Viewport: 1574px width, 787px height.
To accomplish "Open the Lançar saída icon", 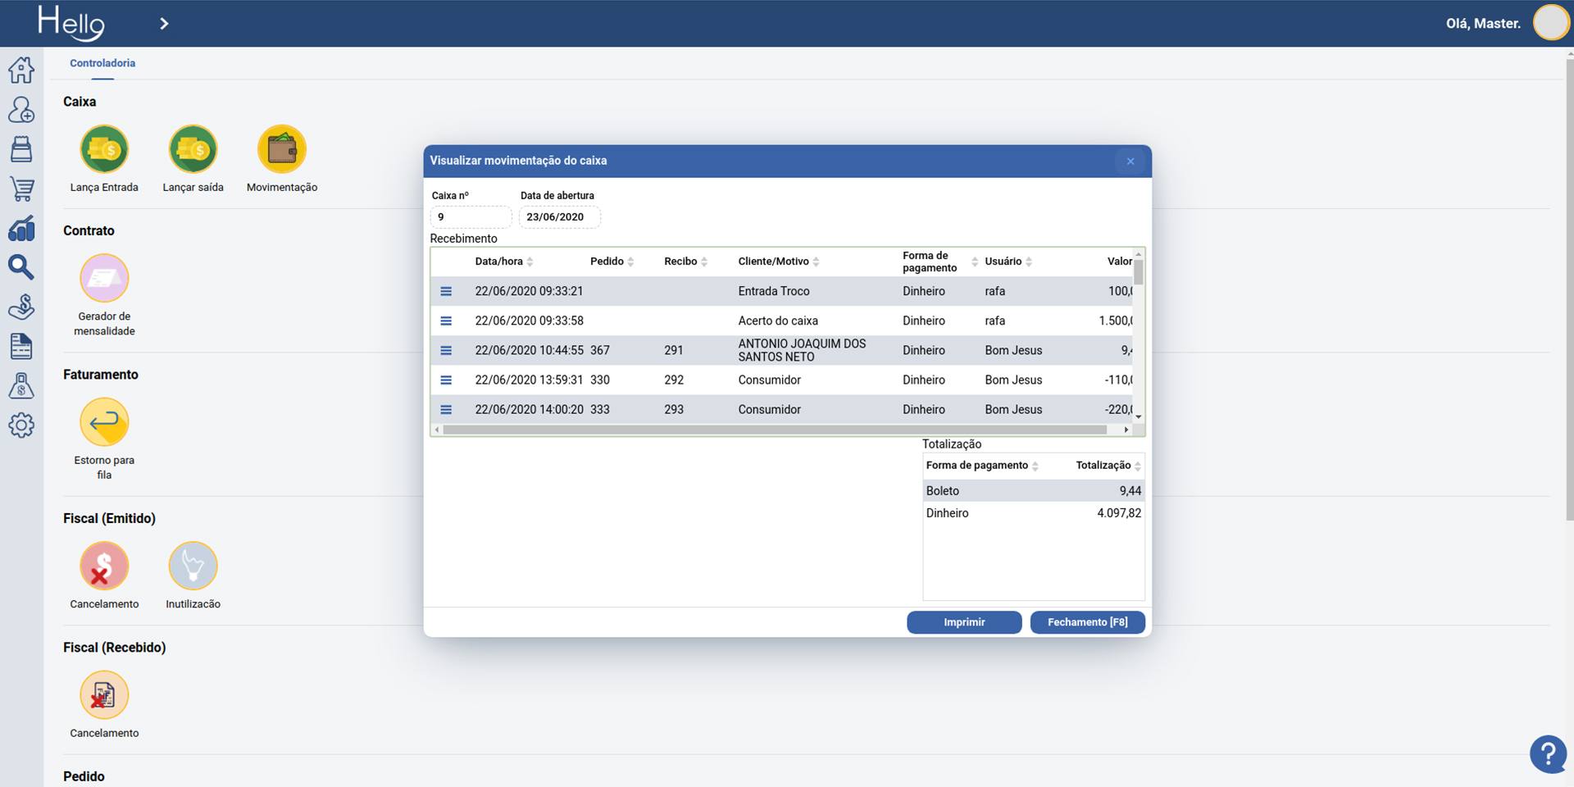I will coord(193,149).
